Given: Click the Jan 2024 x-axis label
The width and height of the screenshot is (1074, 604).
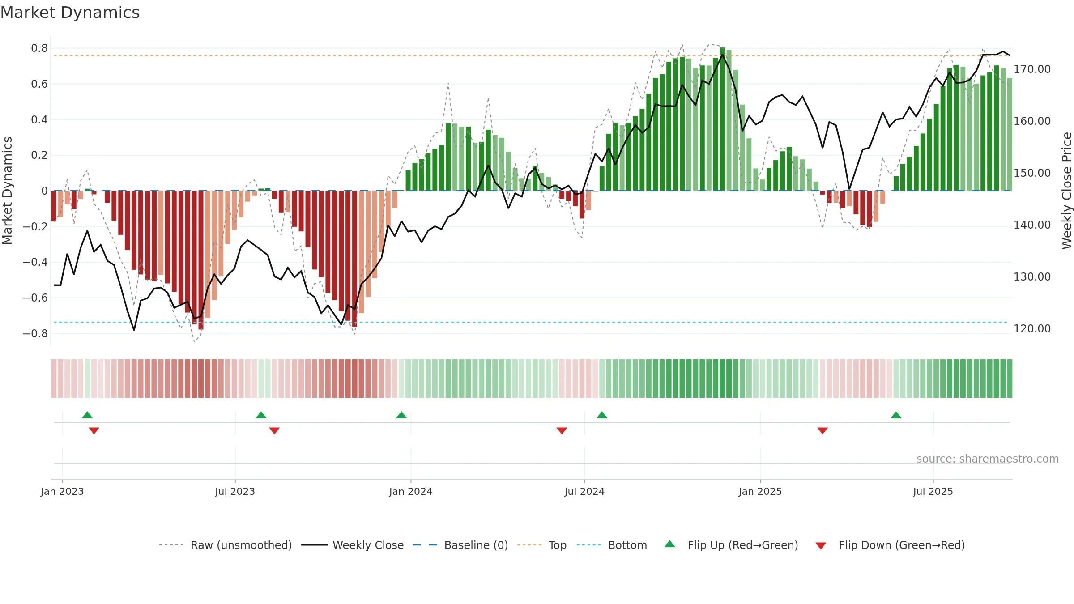Looking at the screenshot, I should (x=411, y=491).
